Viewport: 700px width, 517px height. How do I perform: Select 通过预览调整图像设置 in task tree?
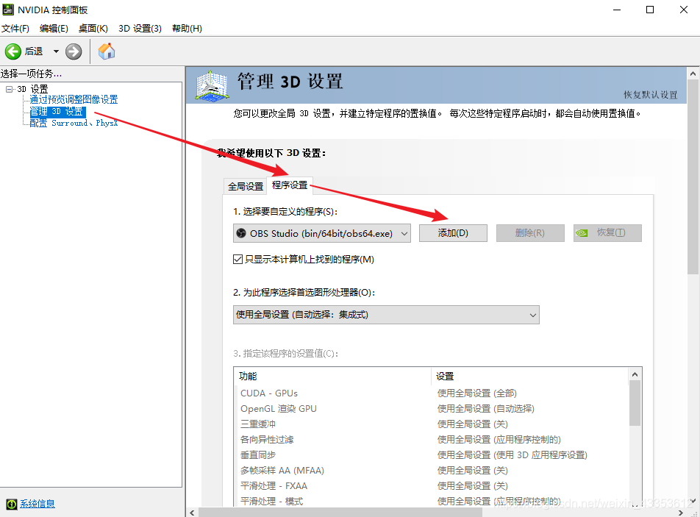[x=74, y=99]
